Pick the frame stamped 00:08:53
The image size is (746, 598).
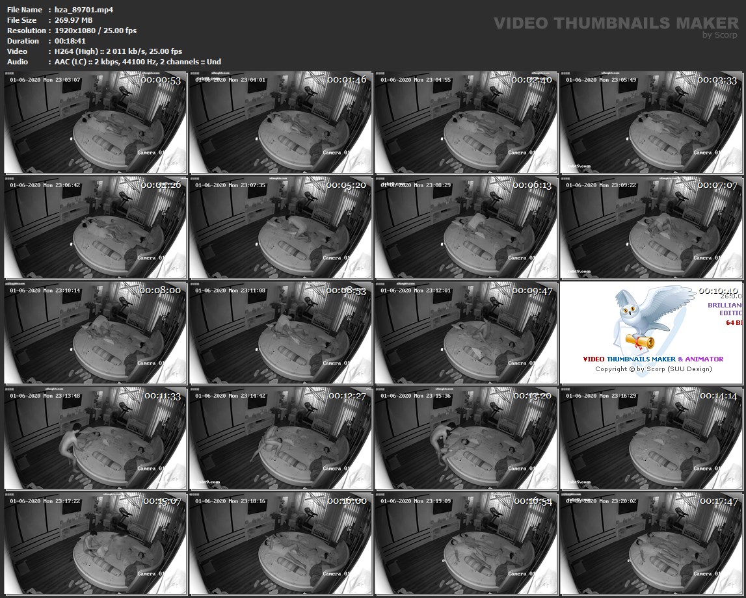pos(281,333)
